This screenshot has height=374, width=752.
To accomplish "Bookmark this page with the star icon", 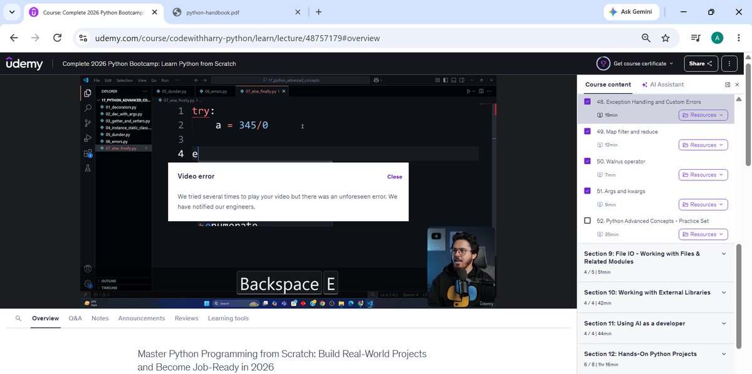I will [x=666, y=38].
